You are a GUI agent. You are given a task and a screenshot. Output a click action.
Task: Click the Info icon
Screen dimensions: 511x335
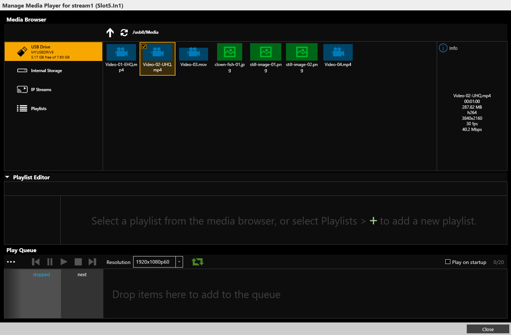pyautogui.click(x=443, y=48)
